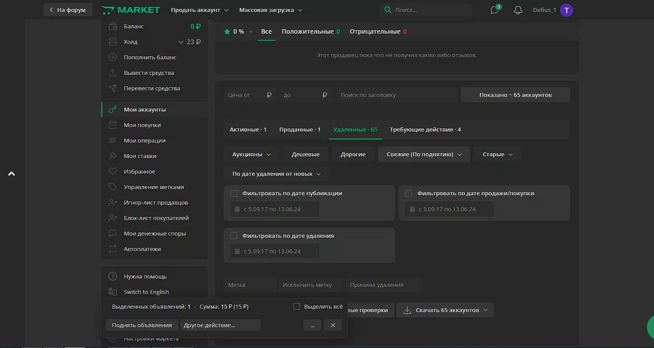Click the search magnifier icon
This screenshot has width=654, height=348.
388,10
